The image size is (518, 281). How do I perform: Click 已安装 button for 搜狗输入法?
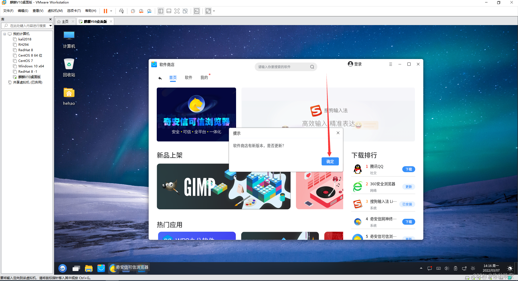click(x=407, y=204)
